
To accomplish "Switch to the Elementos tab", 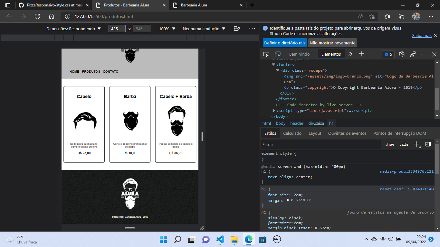I will (x=331, y=54).
